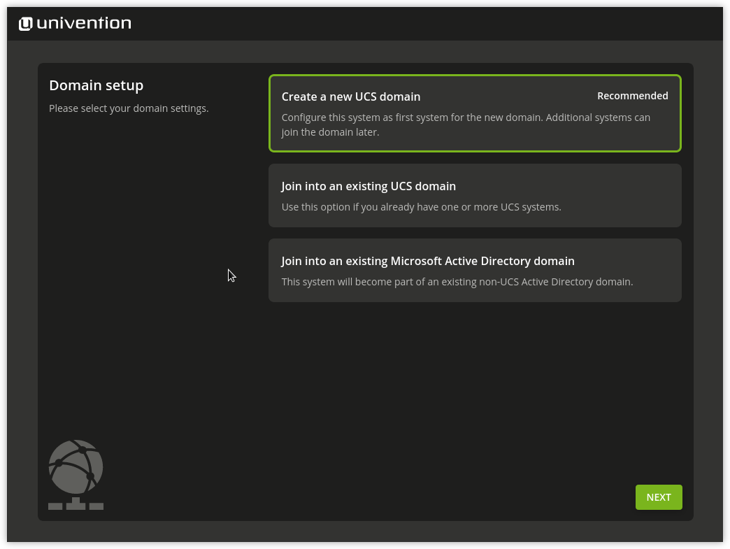Click the dark header bar logo area
The height and width of the screenshot is (549, 730).
point(75,22)
